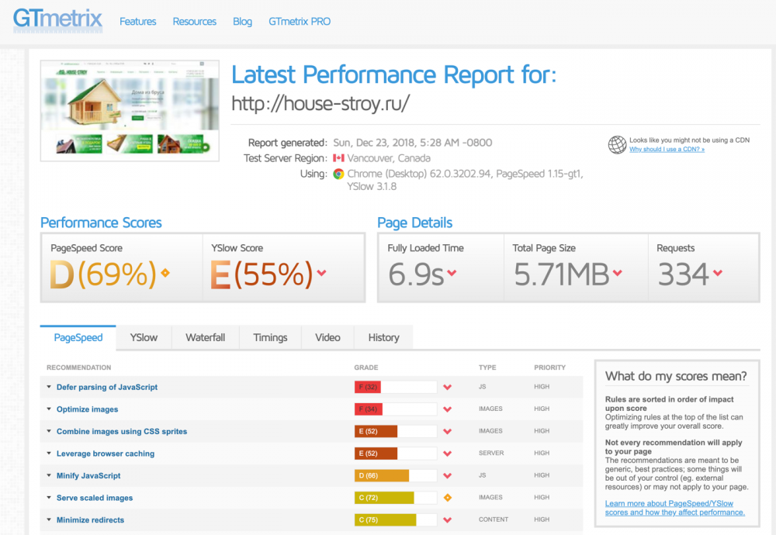Click orange diamond beside Serve scaled images grade
Image resolution: width=776 pixels, height=535 pixels.
[x=448, y=498]
